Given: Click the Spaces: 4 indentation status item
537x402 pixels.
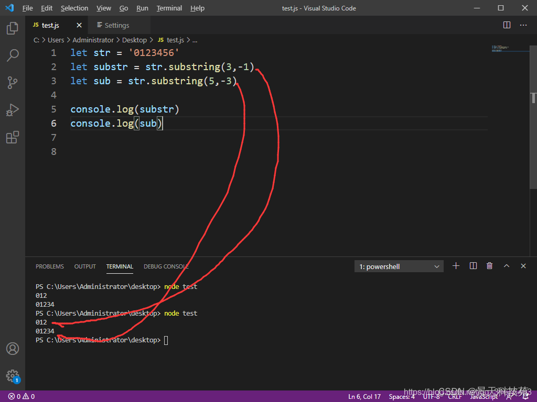Looking at the screenshot, I should (x=402, y=397).
